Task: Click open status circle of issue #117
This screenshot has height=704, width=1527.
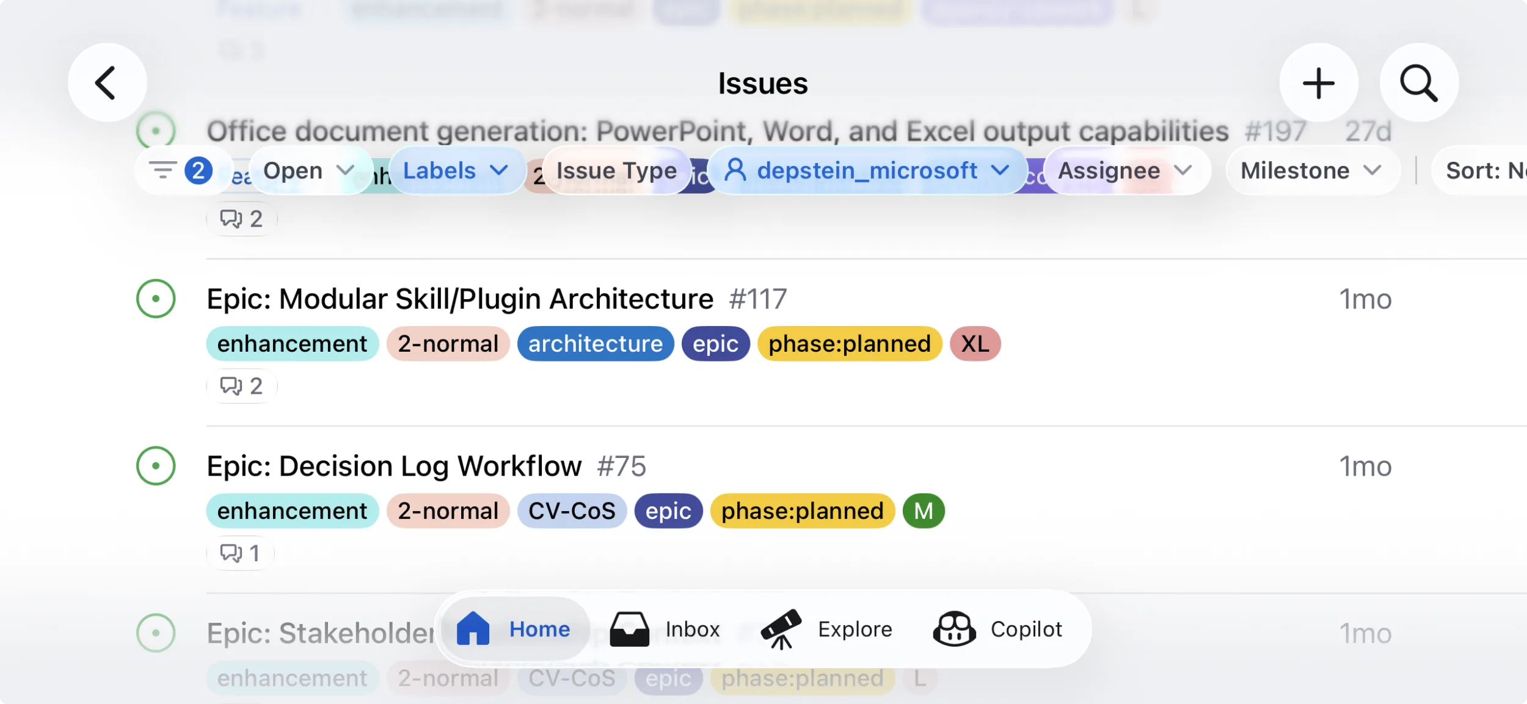Action: (x=156, y=299)
